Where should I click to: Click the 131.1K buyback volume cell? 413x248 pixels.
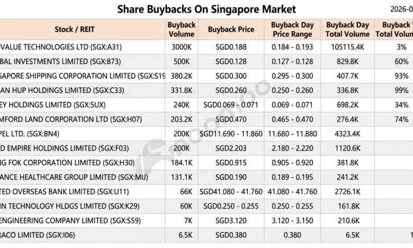(x=182, y=177)
